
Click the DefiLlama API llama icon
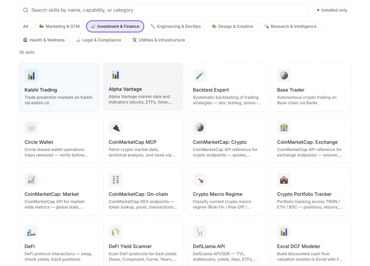point(200,232)
